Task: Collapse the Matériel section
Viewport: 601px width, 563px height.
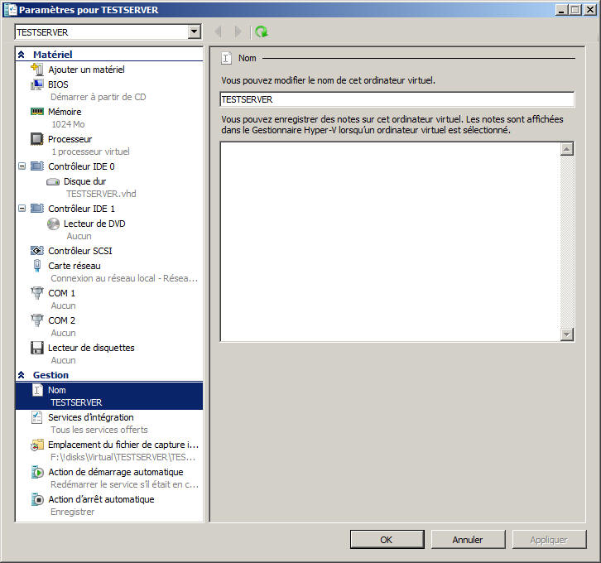Action: pyautogui.click(x=22, y=55)
